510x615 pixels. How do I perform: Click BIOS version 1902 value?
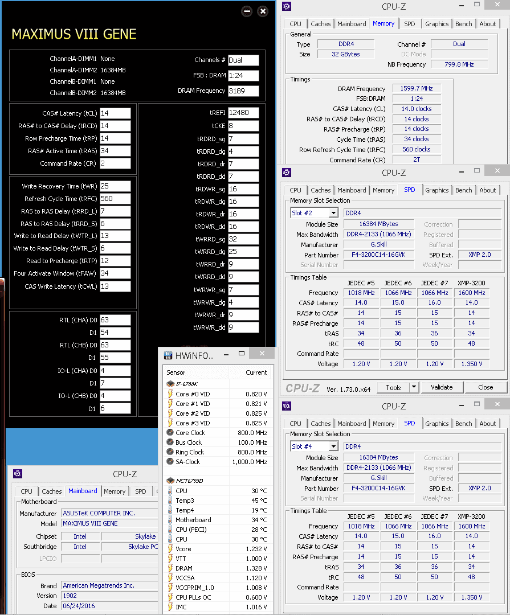coord(110,596)
